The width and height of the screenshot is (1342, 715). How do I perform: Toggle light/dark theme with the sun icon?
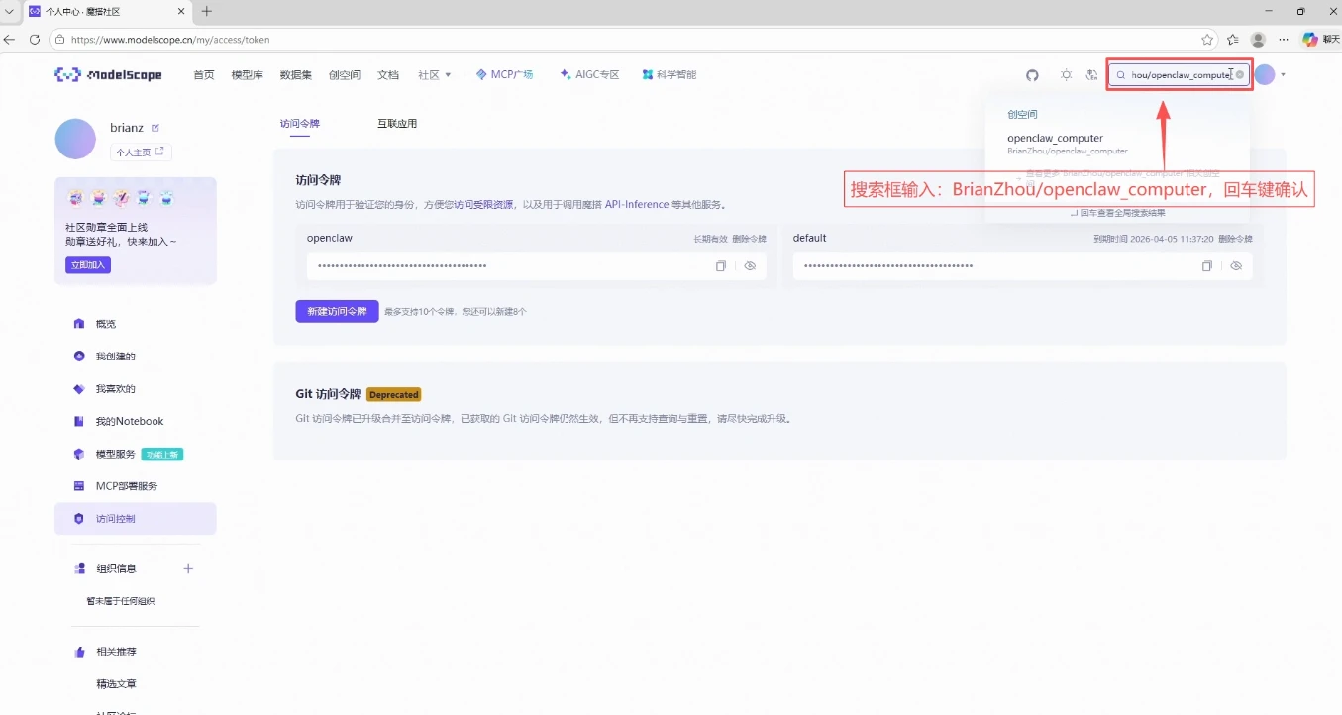tap(1065, 74)
